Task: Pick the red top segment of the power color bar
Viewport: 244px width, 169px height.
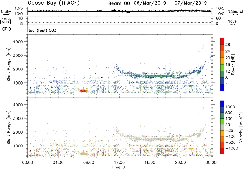Action: pyautogui.click(x=222, y=41)
